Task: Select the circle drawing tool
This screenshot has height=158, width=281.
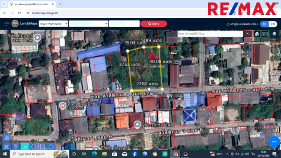Action: click(51, 147)
